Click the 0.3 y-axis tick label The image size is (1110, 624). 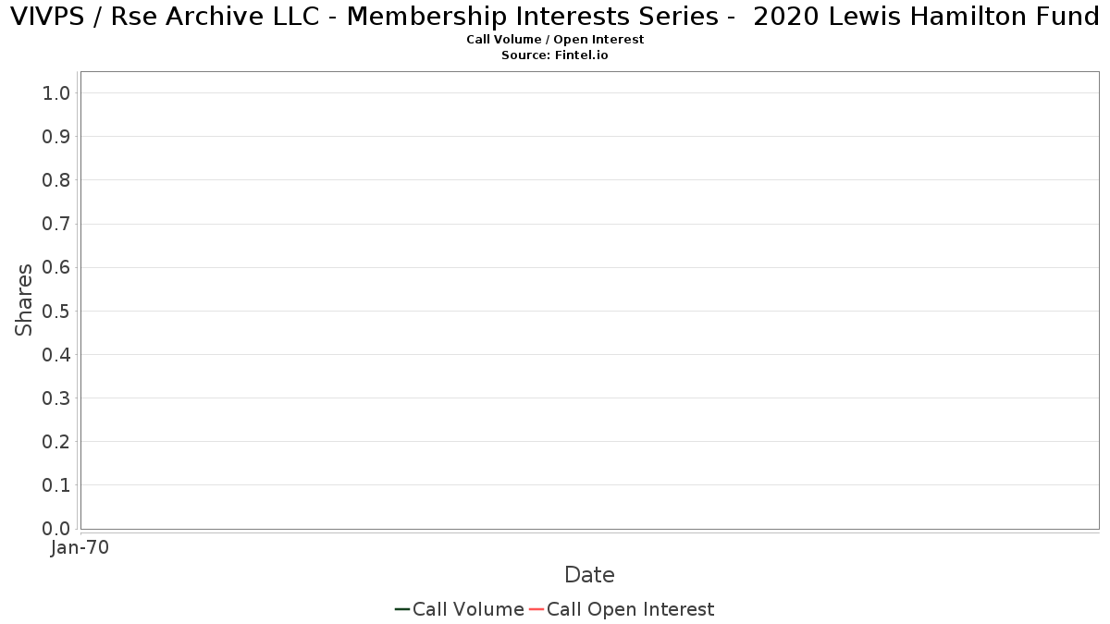click(x=56, y=398)
